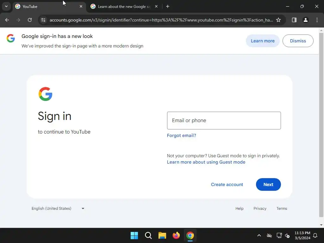
Task: Open Windows Start menu
Action: (134, 235)
